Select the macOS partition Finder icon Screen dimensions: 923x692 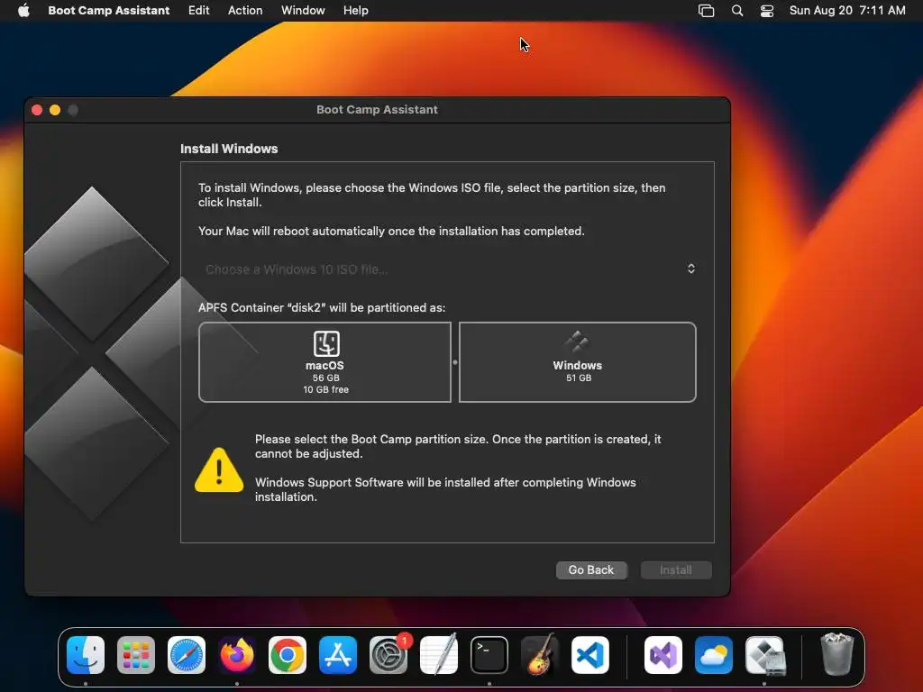[326, 343]
